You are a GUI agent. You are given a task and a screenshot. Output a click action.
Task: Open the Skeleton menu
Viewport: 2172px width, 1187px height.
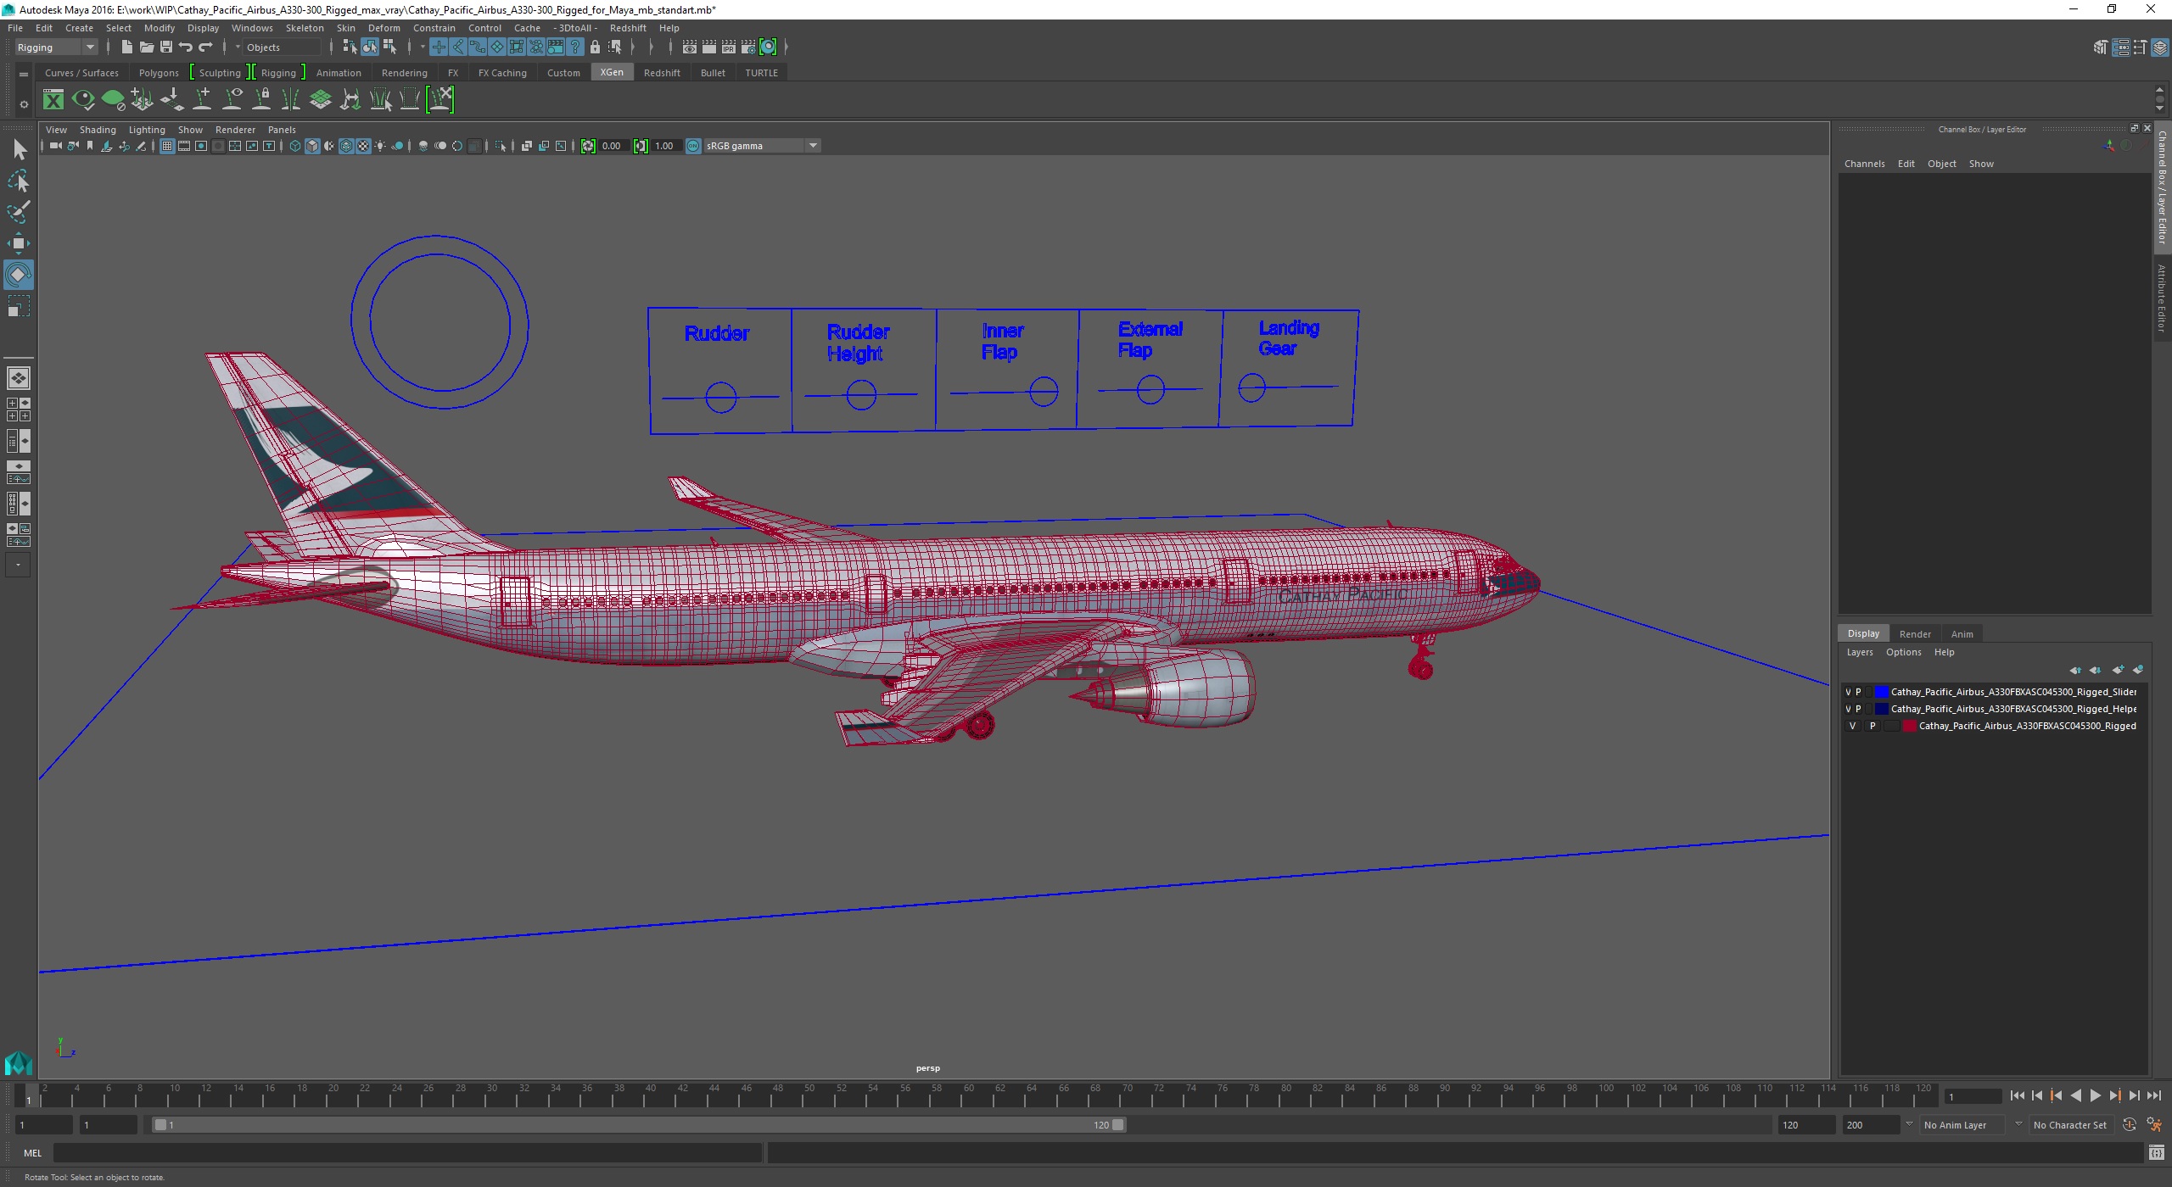click(305, 28)
